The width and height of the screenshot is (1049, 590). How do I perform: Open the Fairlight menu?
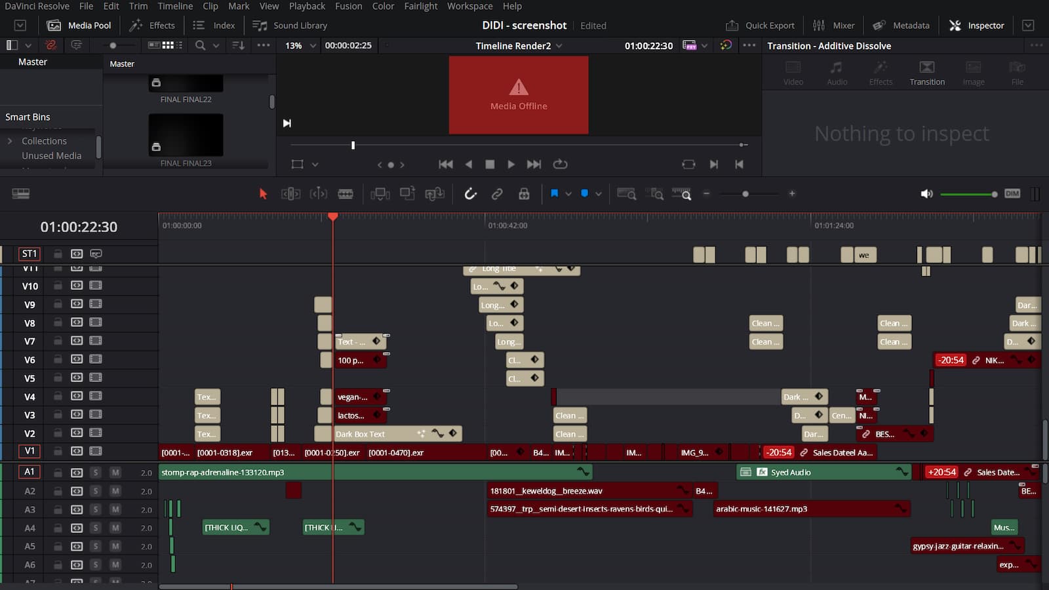click(420, 6)
